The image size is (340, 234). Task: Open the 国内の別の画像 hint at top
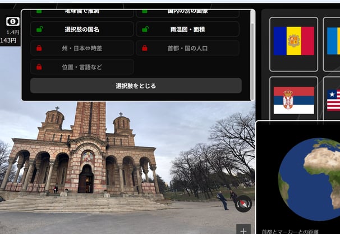[x=187, y=12]
